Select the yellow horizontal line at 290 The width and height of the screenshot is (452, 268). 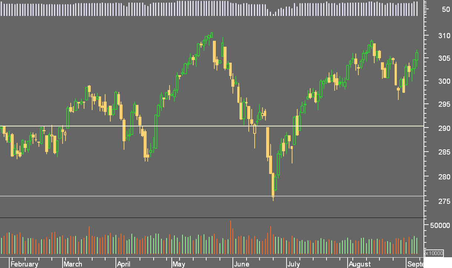pos(212,126)
